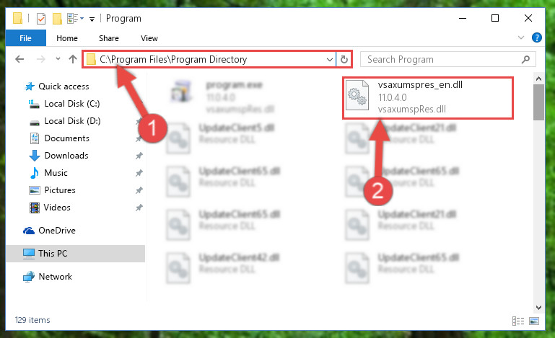555x338 pixels.
Task: Expand the ribbon with the chevron
Action: [520, 37]
